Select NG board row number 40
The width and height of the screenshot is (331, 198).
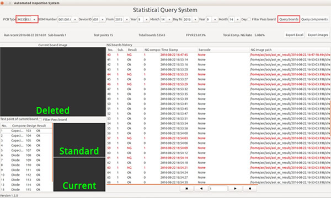tap(218, 54)
